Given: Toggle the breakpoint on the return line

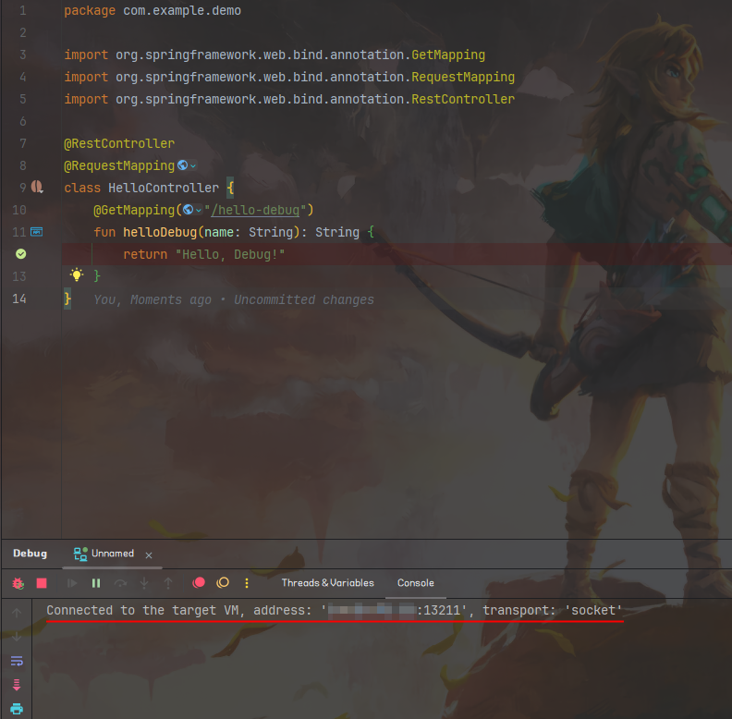Looking at the screenshot, I should [20, 254].
